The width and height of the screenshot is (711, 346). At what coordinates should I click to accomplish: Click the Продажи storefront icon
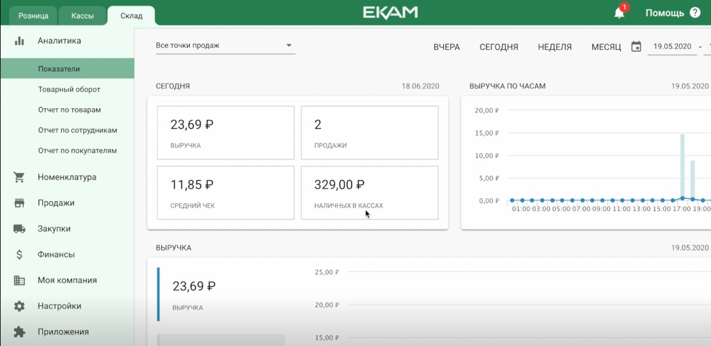click(20, 203)
